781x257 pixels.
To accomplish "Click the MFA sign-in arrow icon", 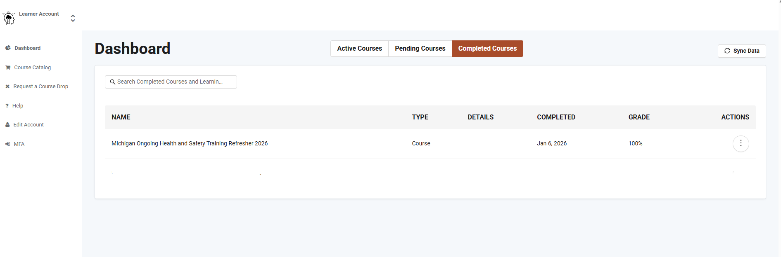I will 7,144.
